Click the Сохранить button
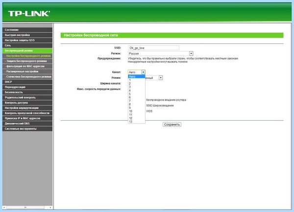294x212 pixels. (x=172, y=125)
